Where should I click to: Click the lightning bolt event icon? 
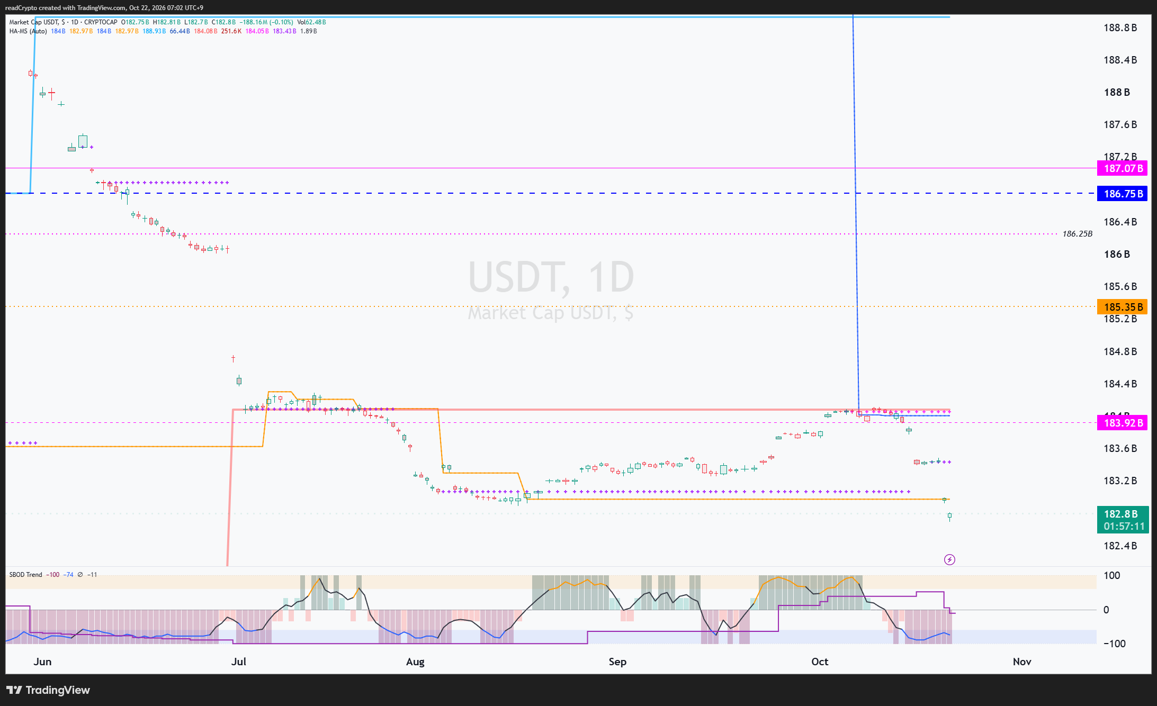949,559
